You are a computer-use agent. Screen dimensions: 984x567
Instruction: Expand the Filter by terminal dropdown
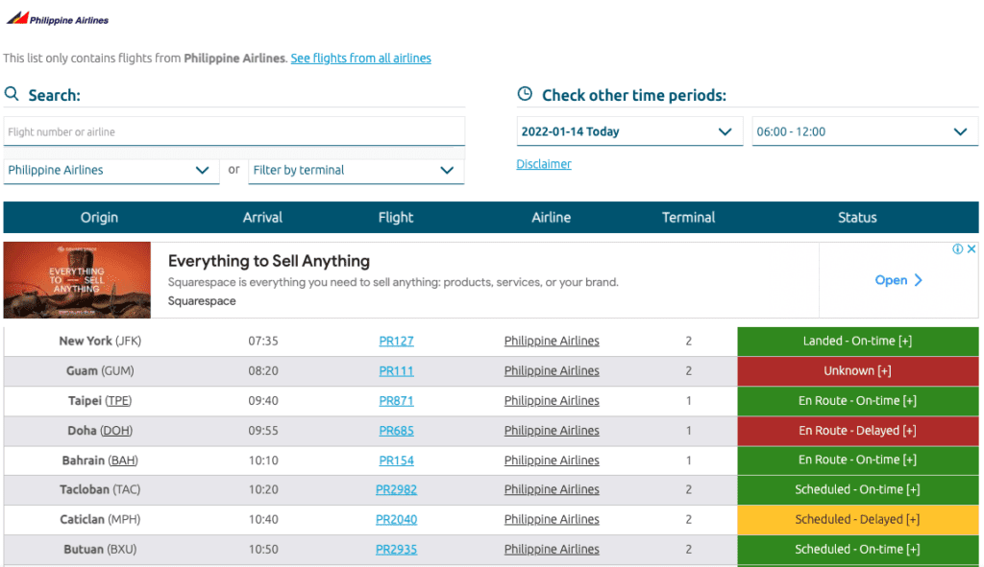coord(356,171)
